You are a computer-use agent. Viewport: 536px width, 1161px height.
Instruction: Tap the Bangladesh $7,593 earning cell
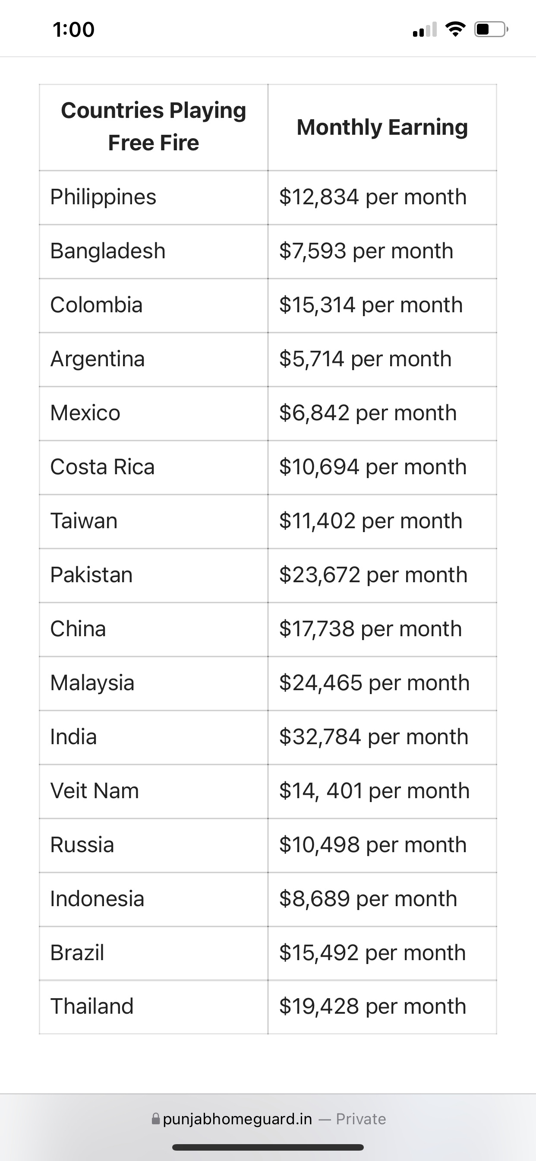coord(366,251)
